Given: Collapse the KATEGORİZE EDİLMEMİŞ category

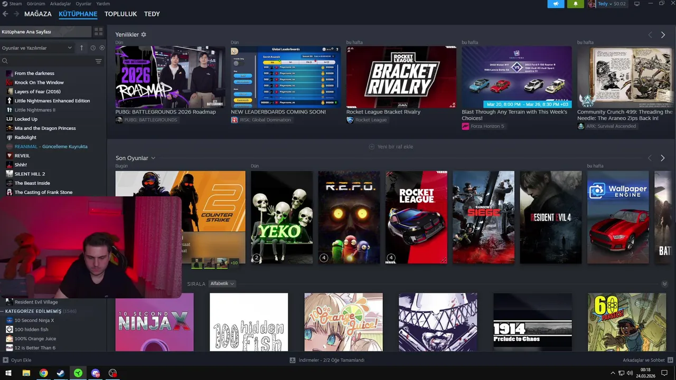Looking at the screenshot, I should [x=41, y=311].
